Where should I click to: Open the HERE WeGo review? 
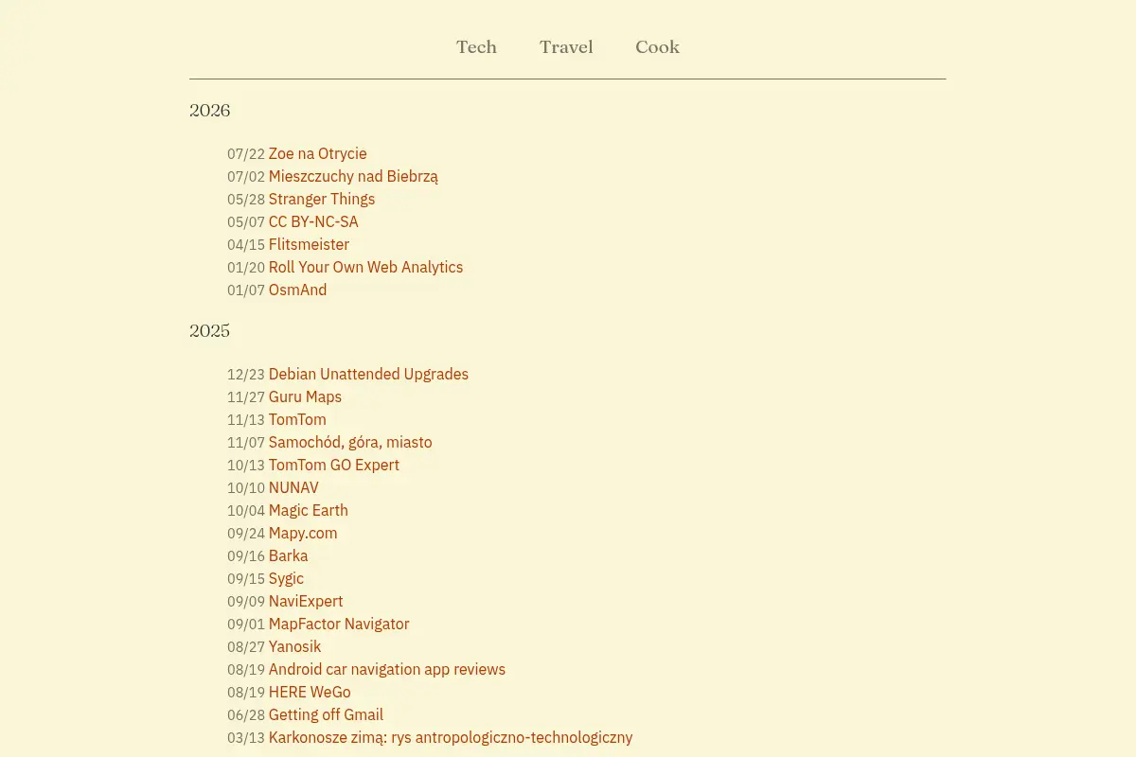tap(310, 693)
